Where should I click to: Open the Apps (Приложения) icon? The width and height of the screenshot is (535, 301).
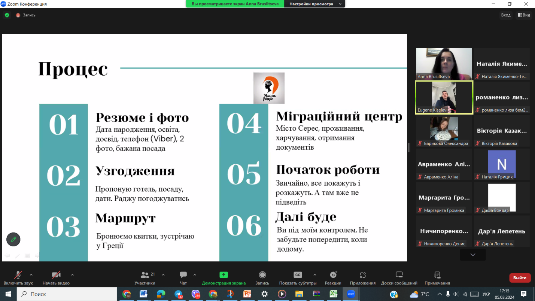(362, 275)
